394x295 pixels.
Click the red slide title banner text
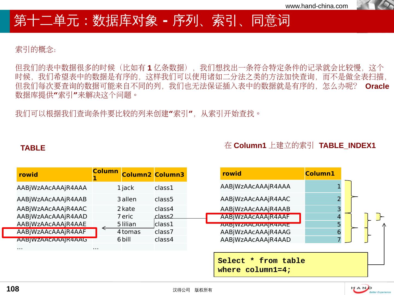pyautogui.click(x=152, y=21)
